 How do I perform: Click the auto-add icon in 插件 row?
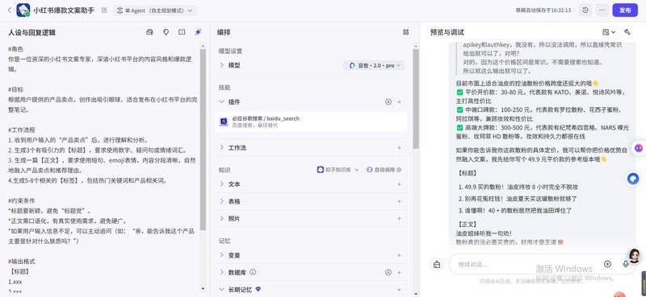[x=388, y=102]
